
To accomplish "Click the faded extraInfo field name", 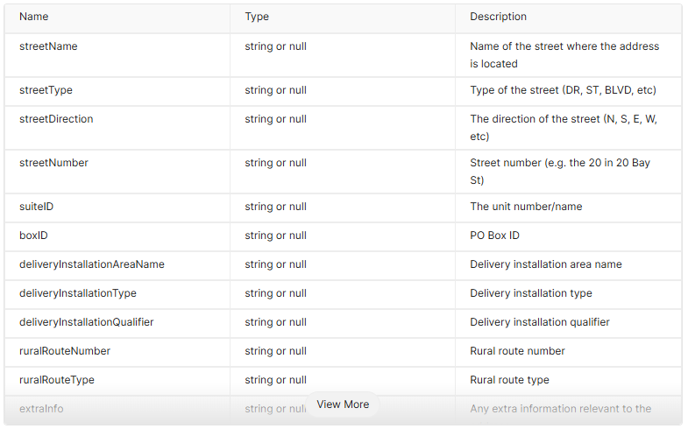I will (41, 408).
